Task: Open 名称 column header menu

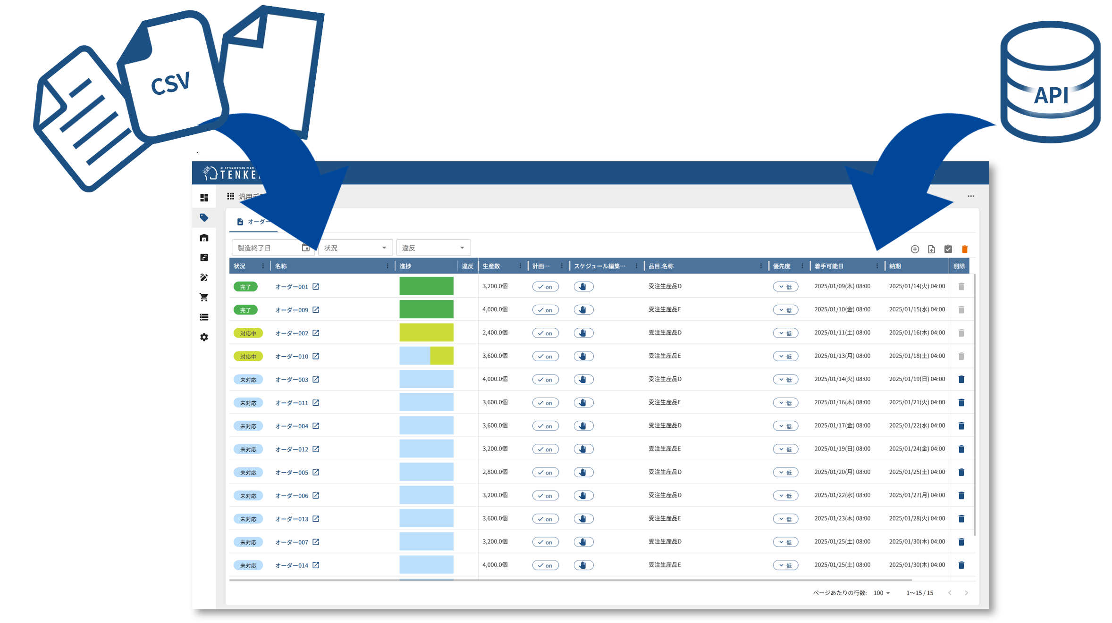Action: 388,266
